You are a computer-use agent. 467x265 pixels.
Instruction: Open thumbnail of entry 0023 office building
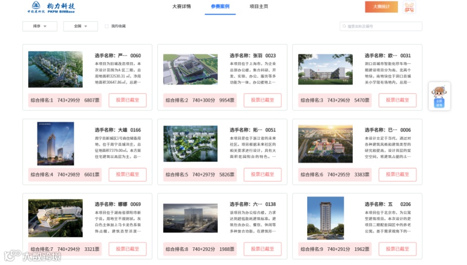[191, 69]
